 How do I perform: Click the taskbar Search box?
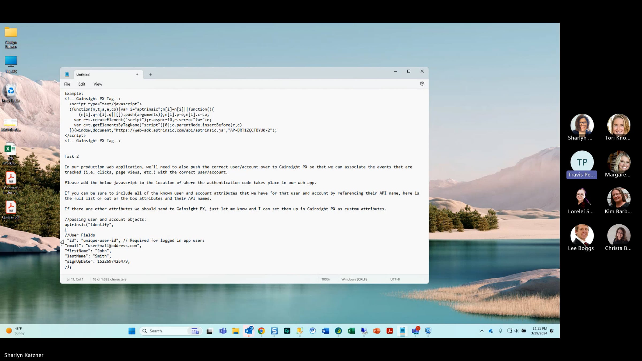[171, 331]
